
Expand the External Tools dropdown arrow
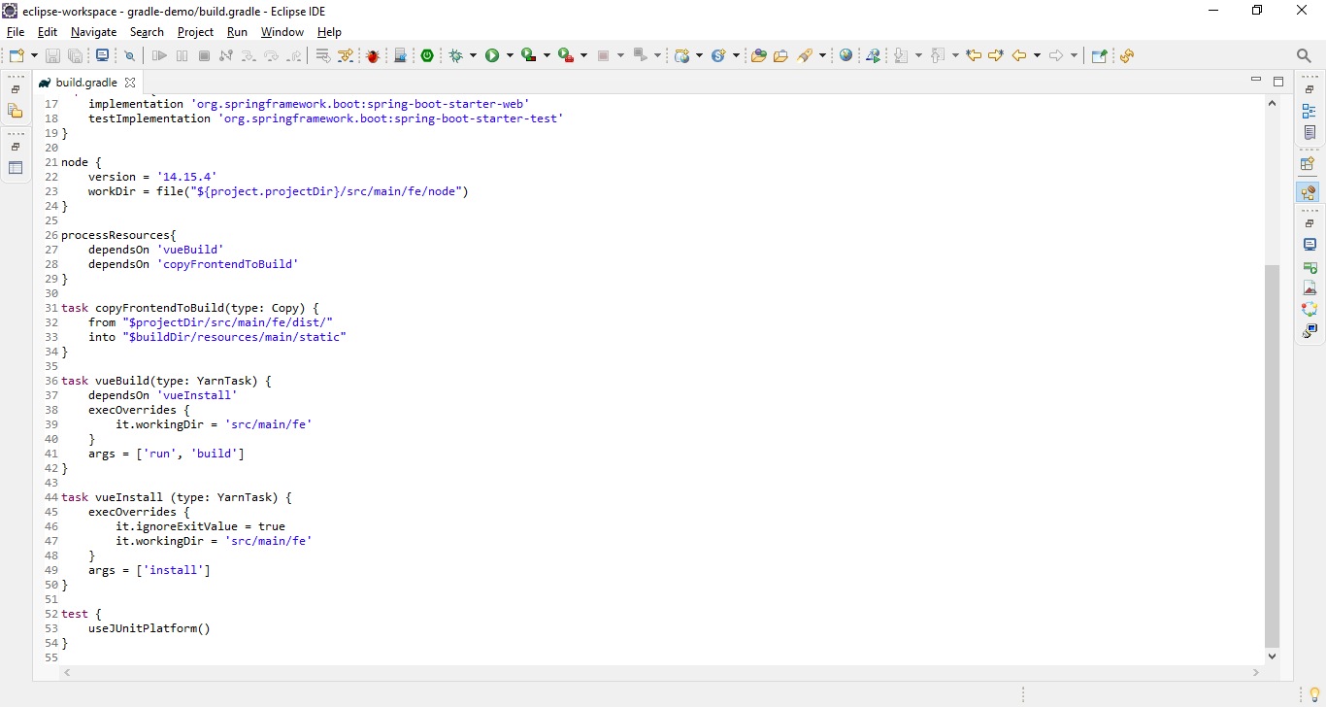pyautogui.click(x=583, y=55)
